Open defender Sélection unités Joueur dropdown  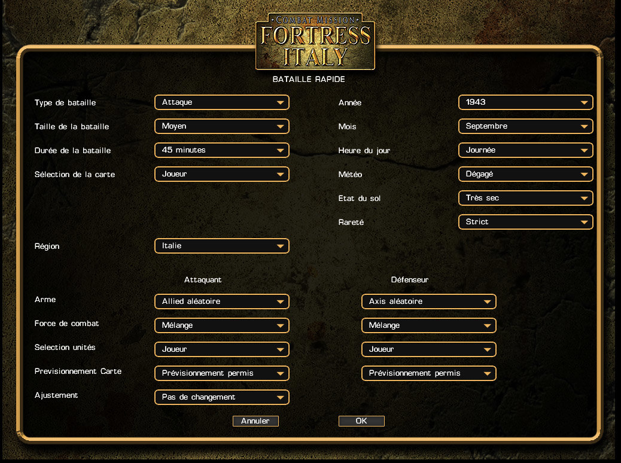click(429, 349)
